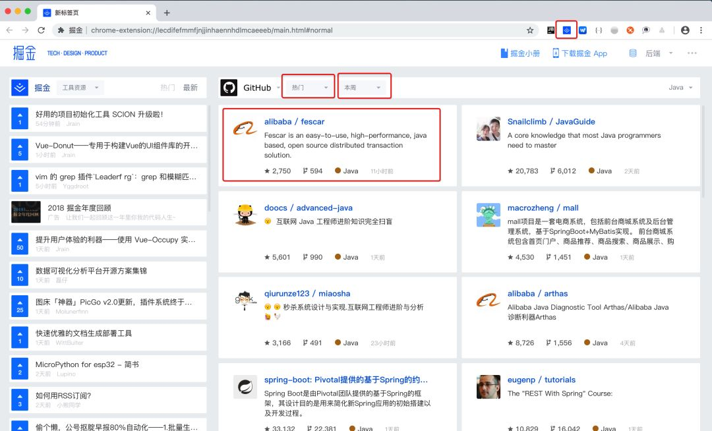The width and height of the screenshot is (712, 431).
Task: Upvote the PicGo v2.0 article
Action: (20, 305)
